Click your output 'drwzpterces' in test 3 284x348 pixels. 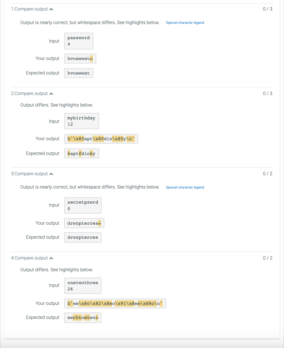point(84,223)
